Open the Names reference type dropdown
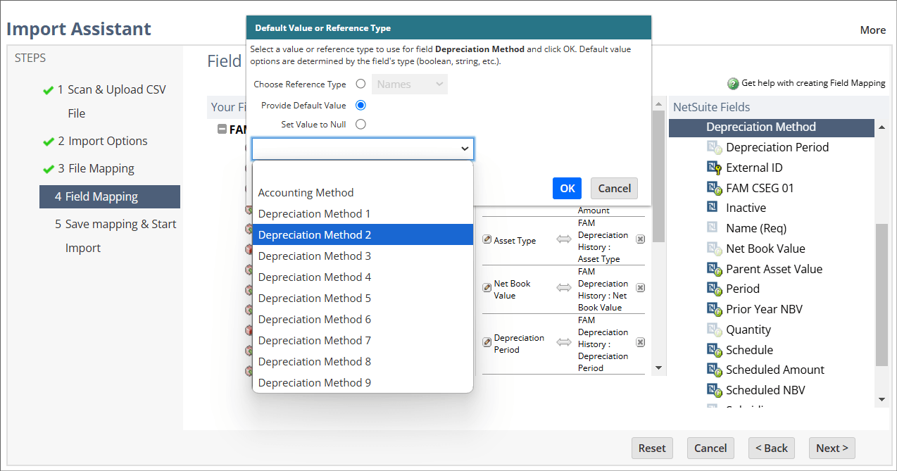The width and height of the screenshot is (897, 471). pyautogui.click(x=410, y=84)
